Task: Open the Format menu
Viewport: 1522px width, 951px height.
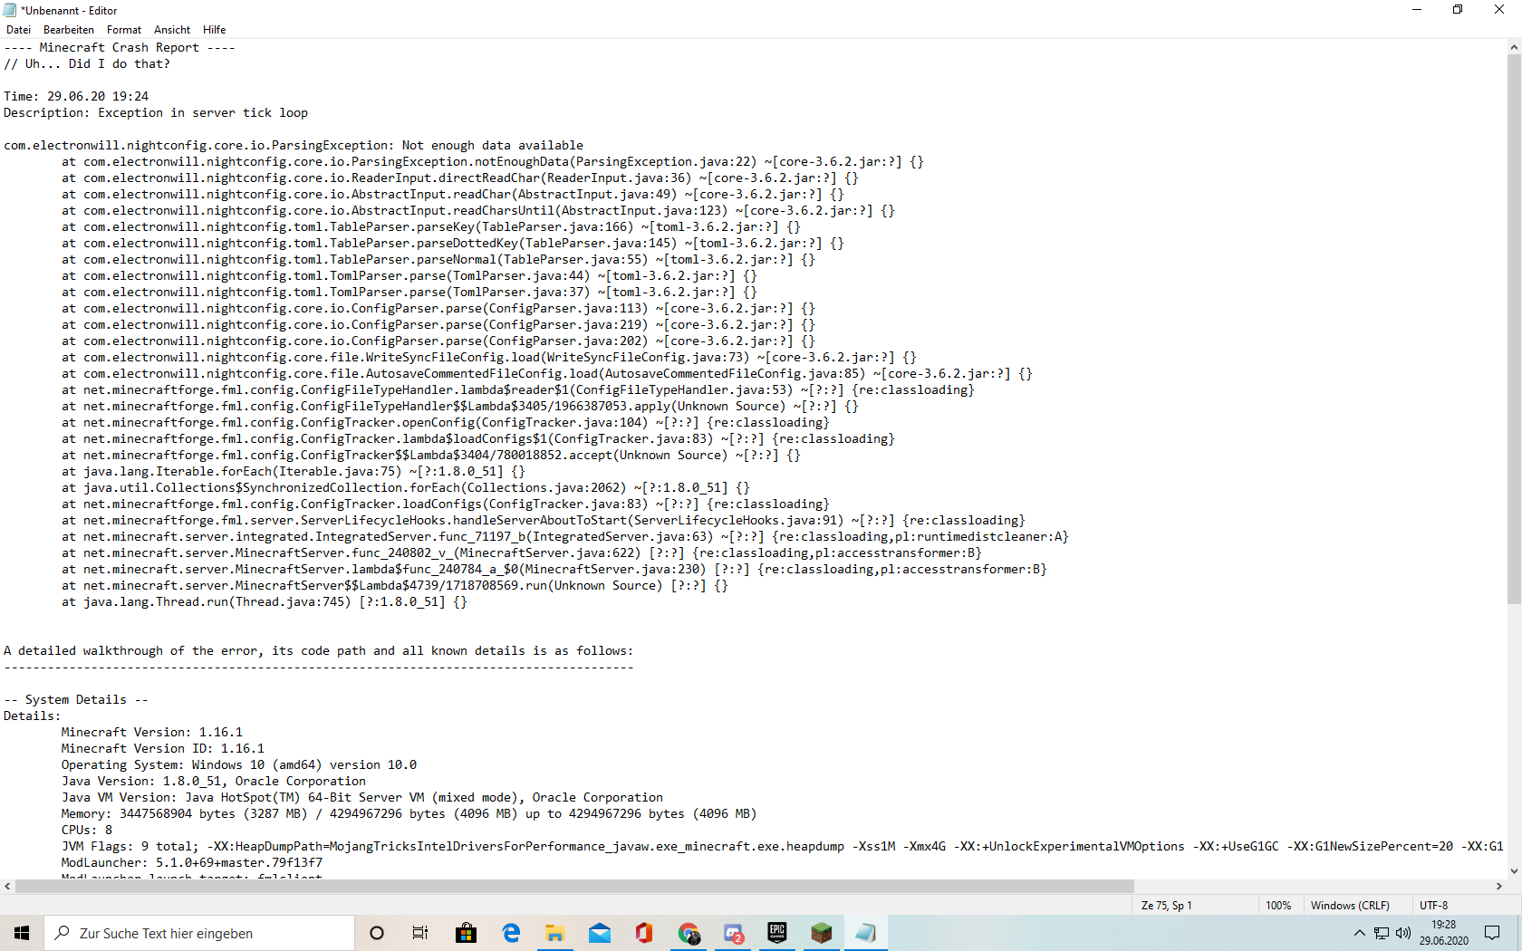Action: point(124,30)
